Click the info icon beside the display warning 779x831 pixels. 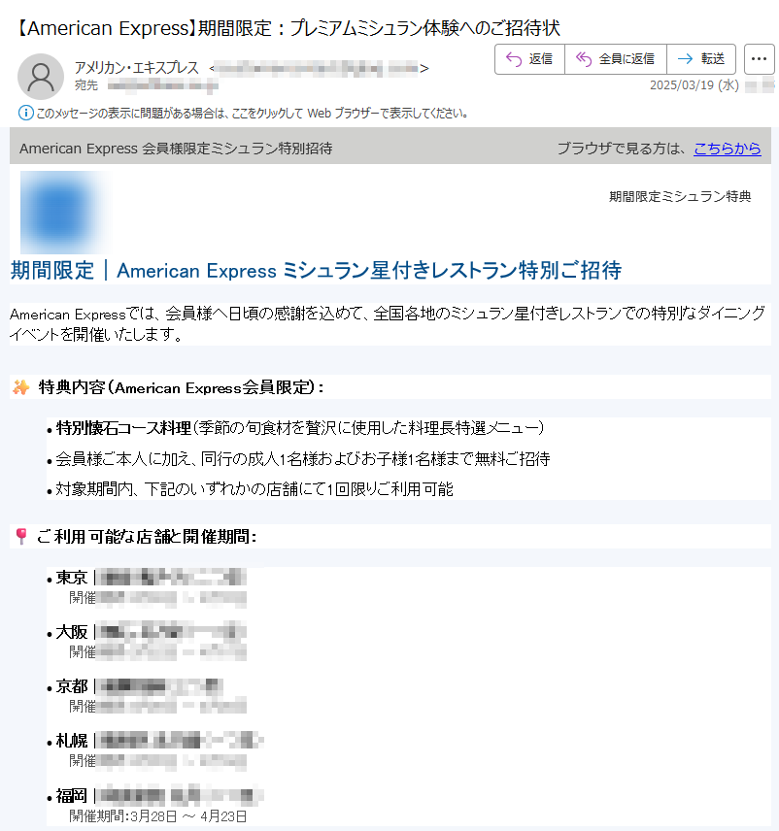point(26,113)
